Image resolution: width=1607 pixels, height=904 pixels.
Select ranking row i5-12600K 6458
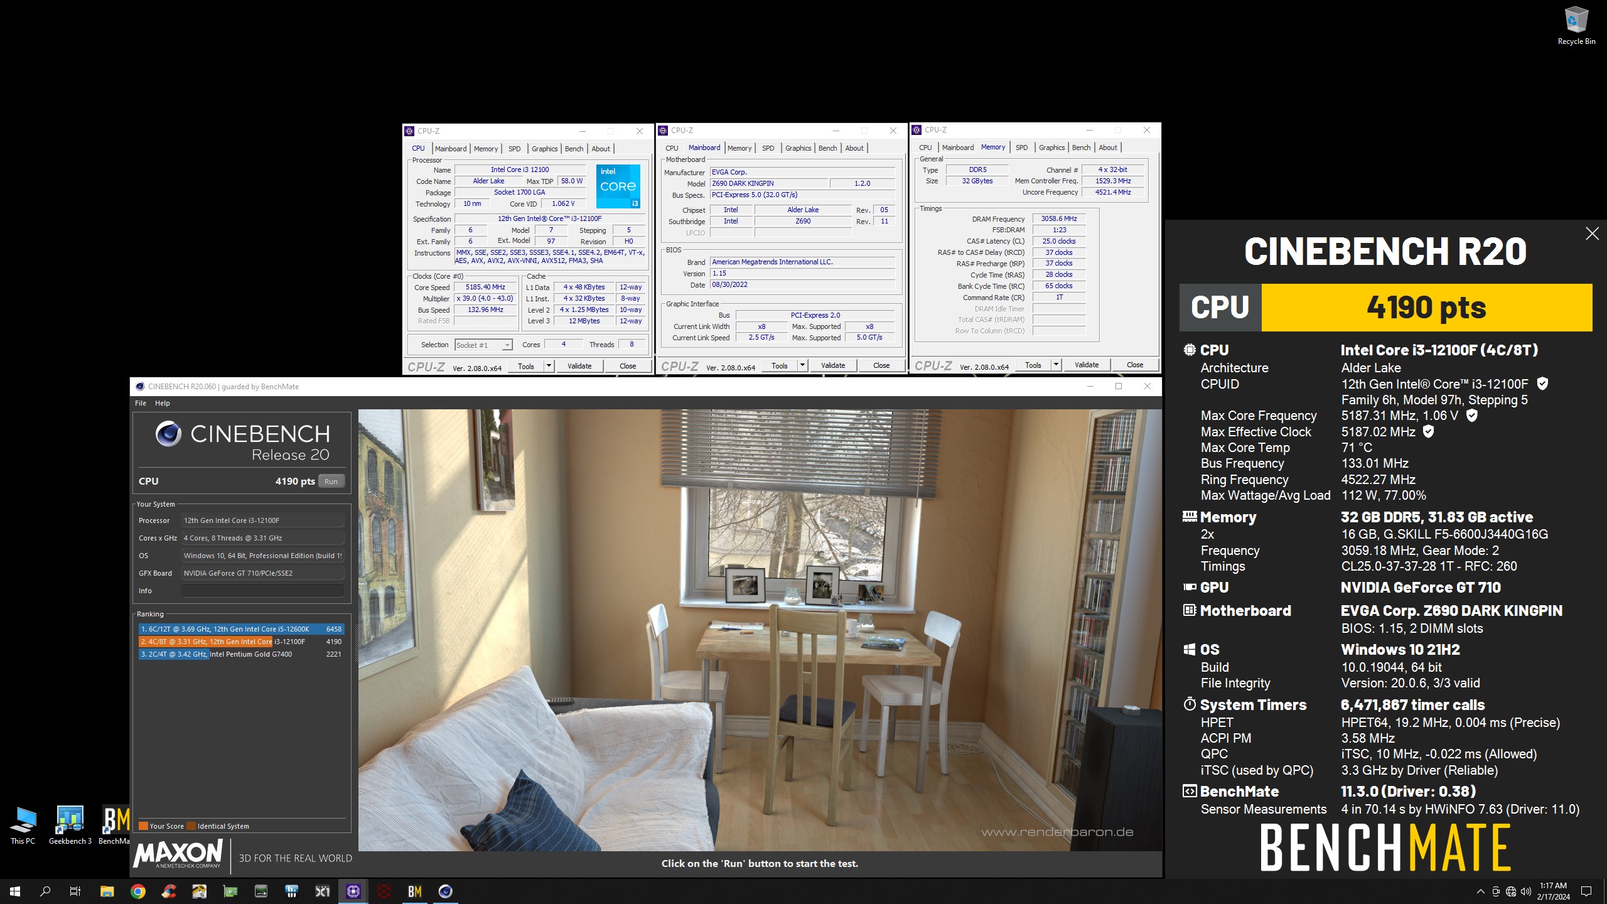pos(241,629)
